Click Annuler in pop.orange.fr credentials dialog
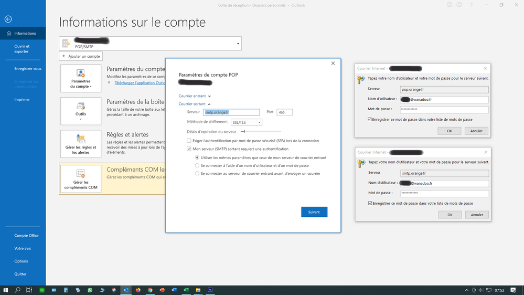Screen dimensions: 524x295 coord(476,131)
